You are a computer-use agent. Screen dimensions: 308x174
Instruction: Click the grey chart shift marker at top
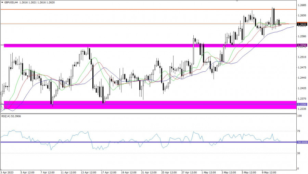click(x=238, y=1)
